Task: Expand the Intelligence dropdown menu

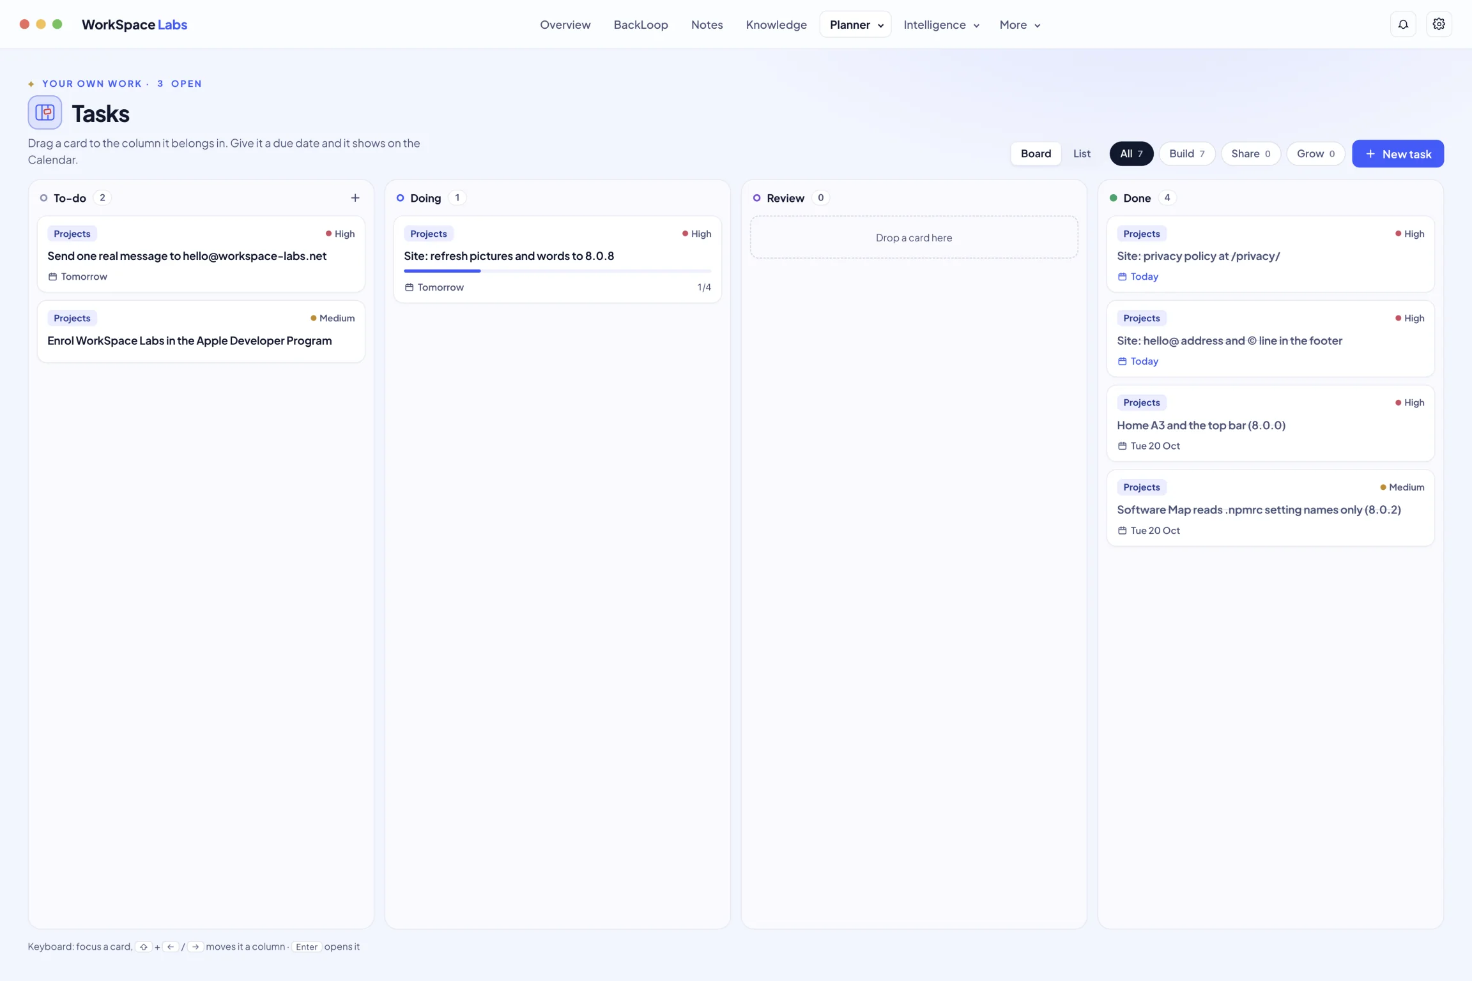Action: [941, 24]
